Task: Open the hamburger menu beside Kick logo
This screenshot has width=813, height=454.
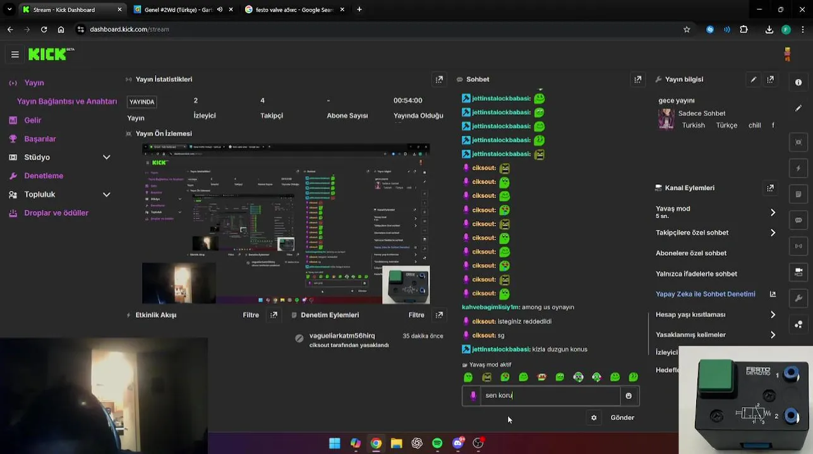Action: 15,54
